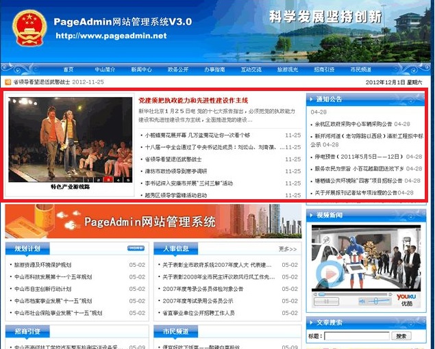Click the arrow icon beside 文章搜索 heading

[311, 322]
